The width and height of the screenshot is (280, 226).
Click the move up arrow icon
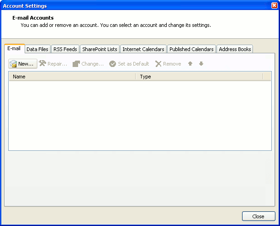point(190,64)
